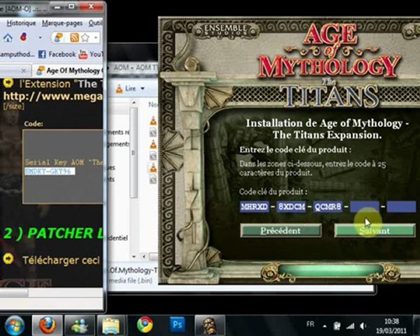This screenshot has height=336, width=420.
Task: Click the red stop icon in Firefox toolbar
Action: click(23, 37)
